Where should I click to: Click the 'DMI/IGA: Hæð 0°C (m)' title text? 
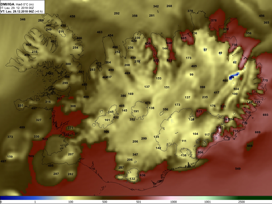coord(17,4)
